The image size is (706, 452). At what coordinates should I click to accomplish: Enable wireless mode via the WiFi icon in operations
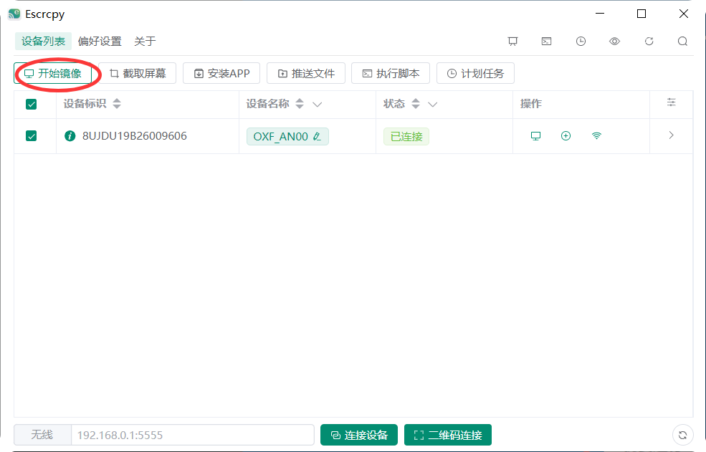(596, 135)
